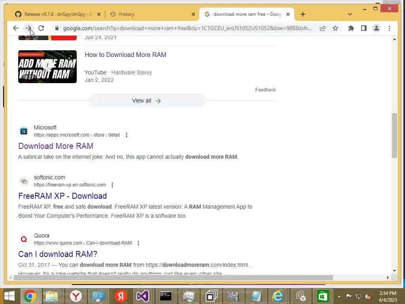
Task: Reload the current Google results page
Action: [41, 28]
